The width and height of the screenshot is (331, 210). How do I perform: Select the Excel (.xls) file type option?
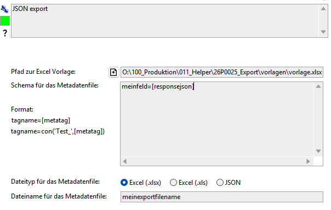173,183
